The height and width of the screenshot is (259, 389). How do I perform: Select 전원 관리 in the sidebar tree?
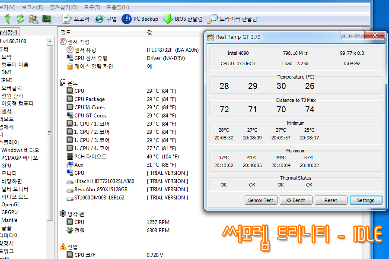12,96
